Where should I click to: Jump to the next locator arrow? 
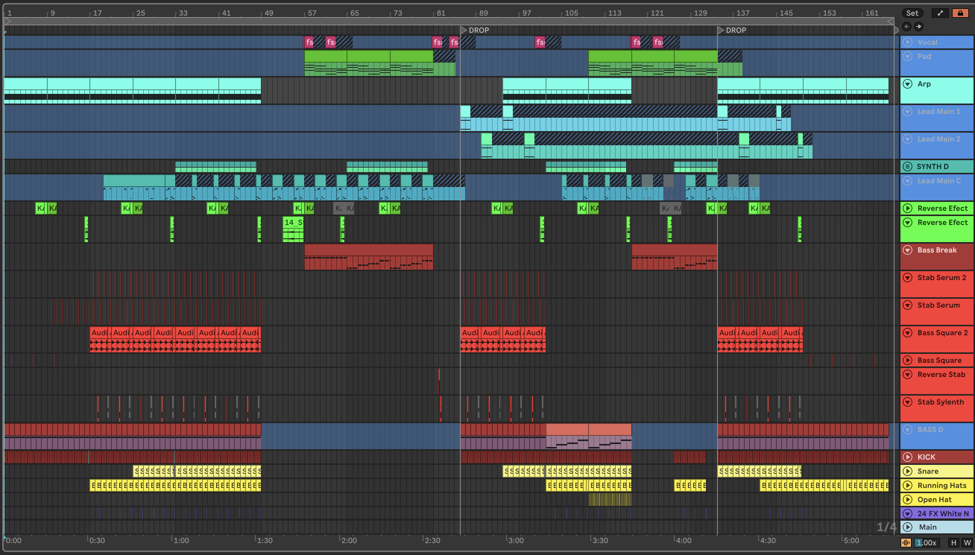919,26
